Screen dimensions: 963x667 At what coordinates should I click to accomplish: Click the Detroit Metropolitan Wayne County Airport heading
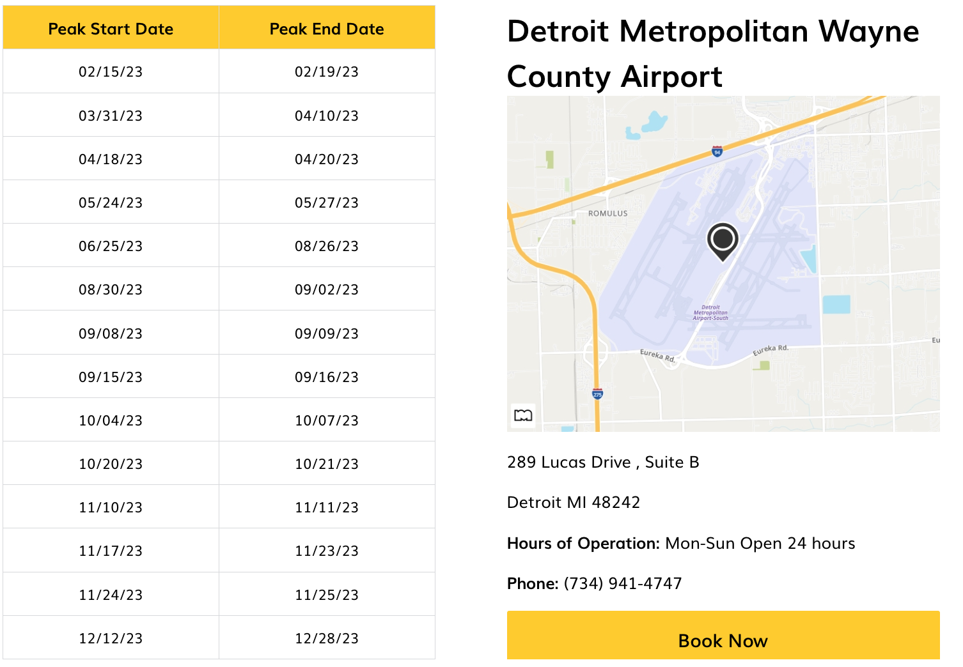coord(713,54)
